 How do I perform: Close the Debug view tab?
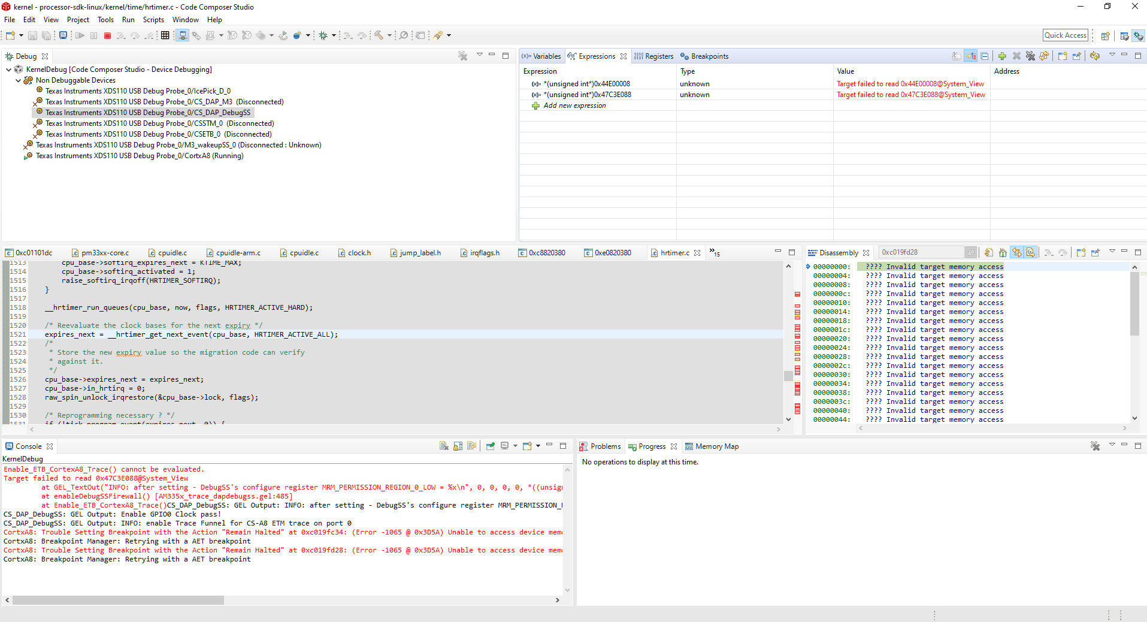coord(45,56)
